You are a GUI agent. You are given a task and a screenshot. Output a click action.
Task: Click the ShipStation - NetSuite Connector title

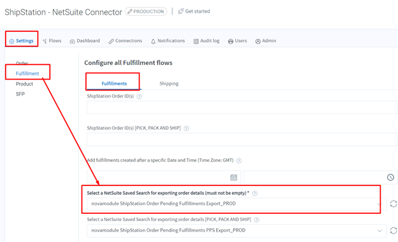tap(63, 12)
